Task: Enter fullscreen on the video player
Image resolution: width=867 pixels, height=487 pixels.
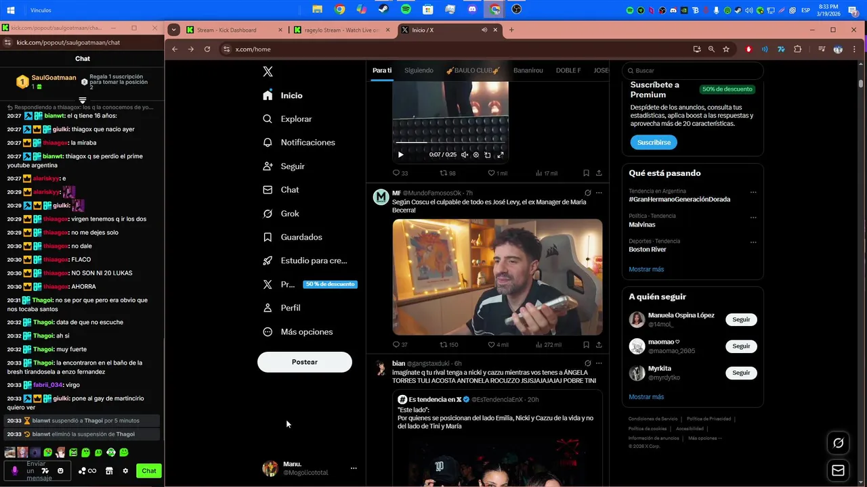Action: pos(501,155)
